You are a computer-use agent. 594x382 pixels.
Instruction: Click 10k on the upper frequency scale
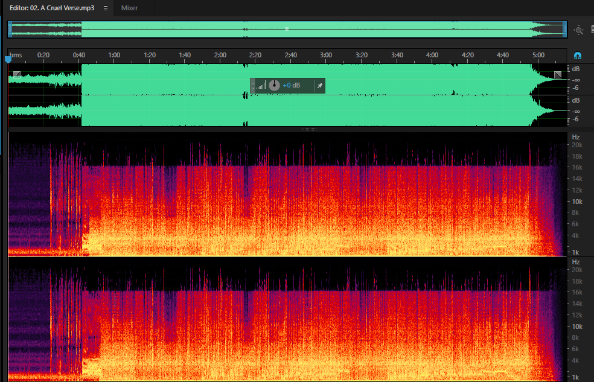point(577,202)
